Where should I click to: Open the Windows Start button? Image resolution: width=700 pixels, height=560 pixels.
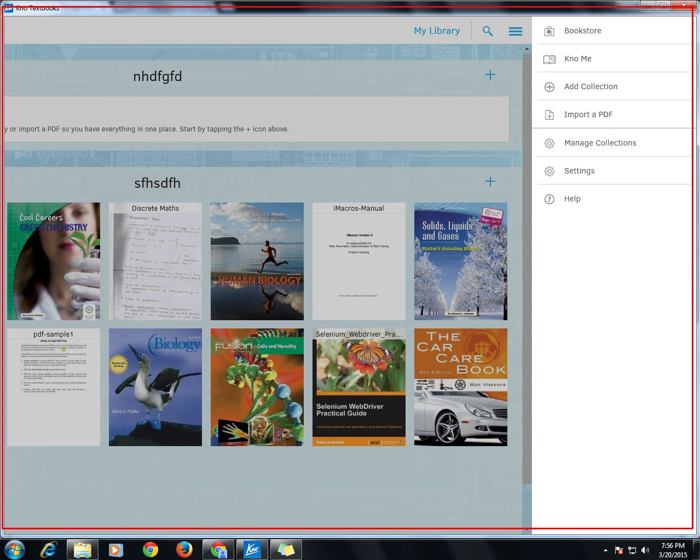coord(14,550)
